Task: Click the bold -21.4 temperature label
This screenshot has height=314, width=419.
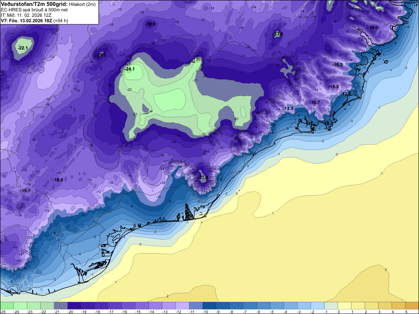Action: click(203, 178)
